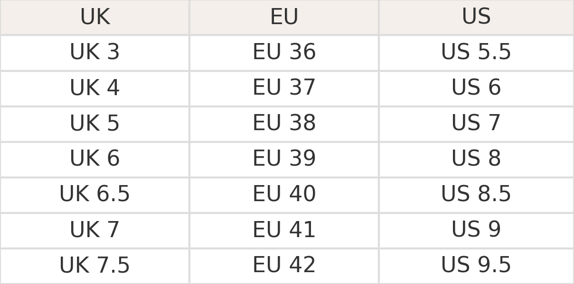Select the EU 39 cell
Viewport: 574px width, 284px height.
click(284, 159)
